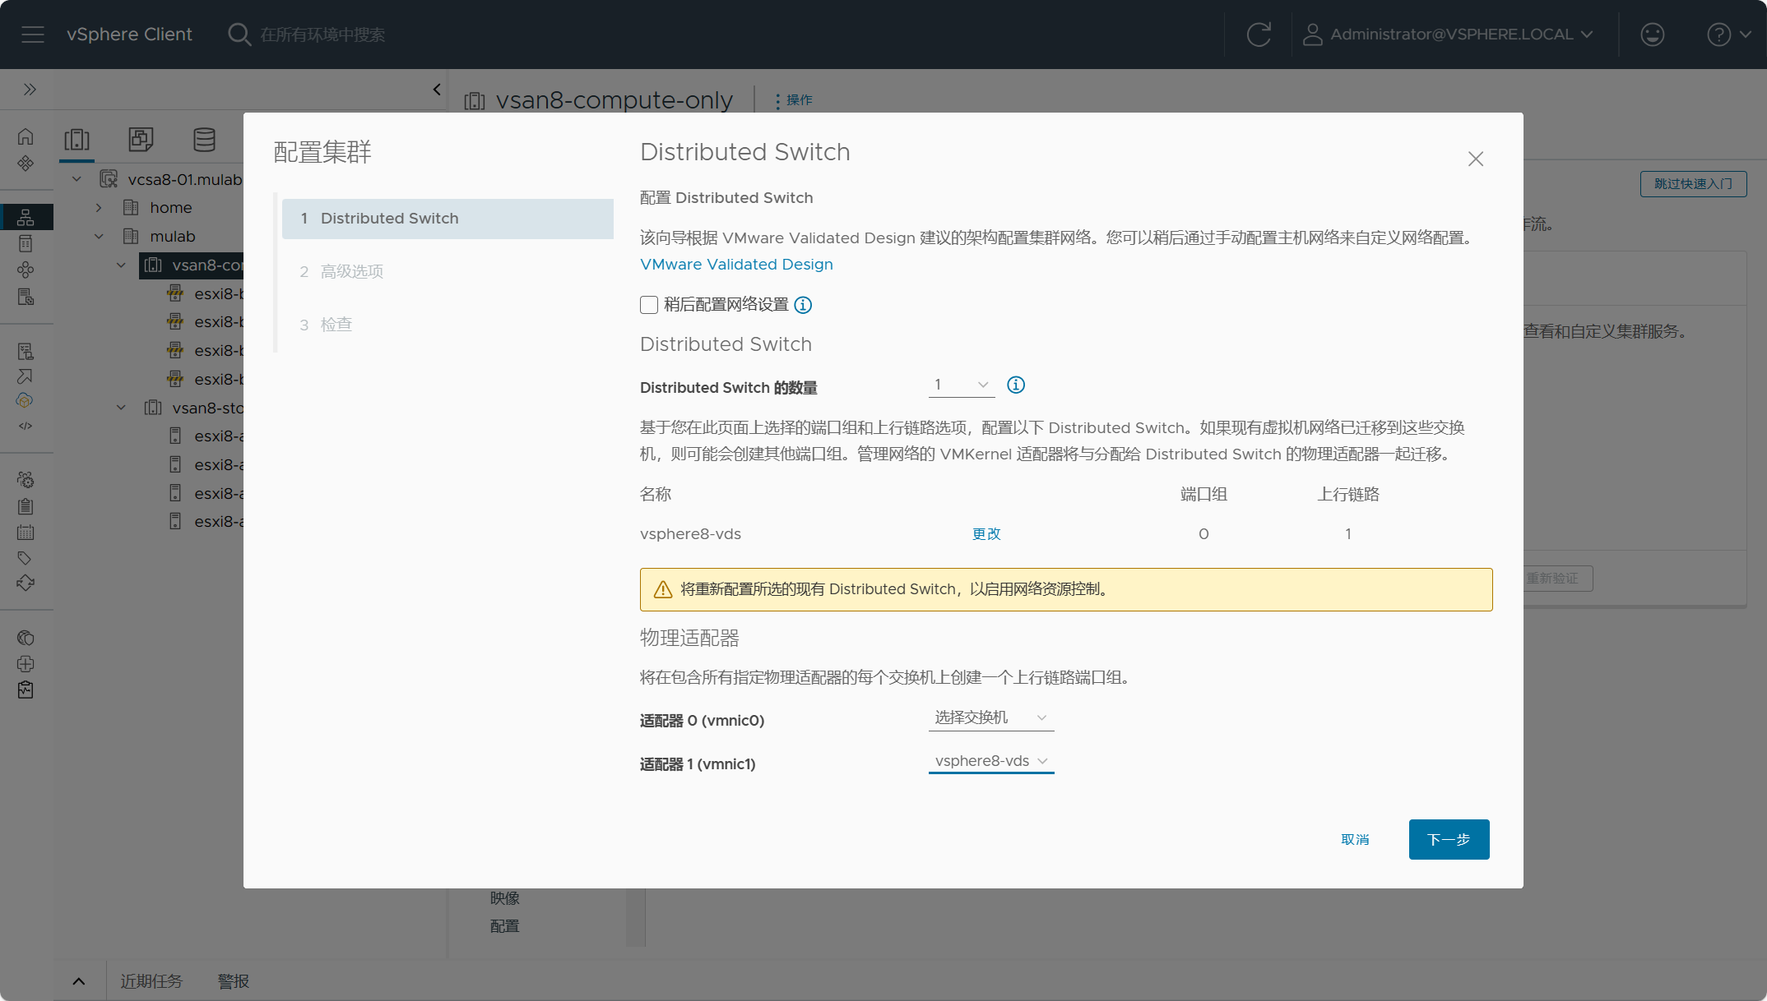Image resolution: width=1767 pixels, height=1001 pixels.
Task: Expand the home datacenter tree node
Action: point(99,208)
